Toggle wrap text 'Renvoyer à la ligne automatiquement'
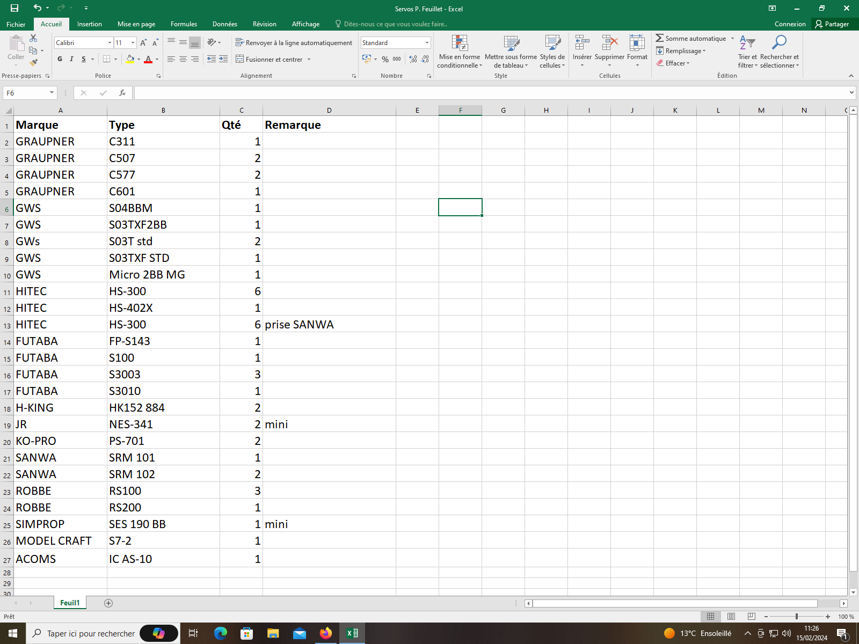The image size is (859, 644). pos(294,42)
